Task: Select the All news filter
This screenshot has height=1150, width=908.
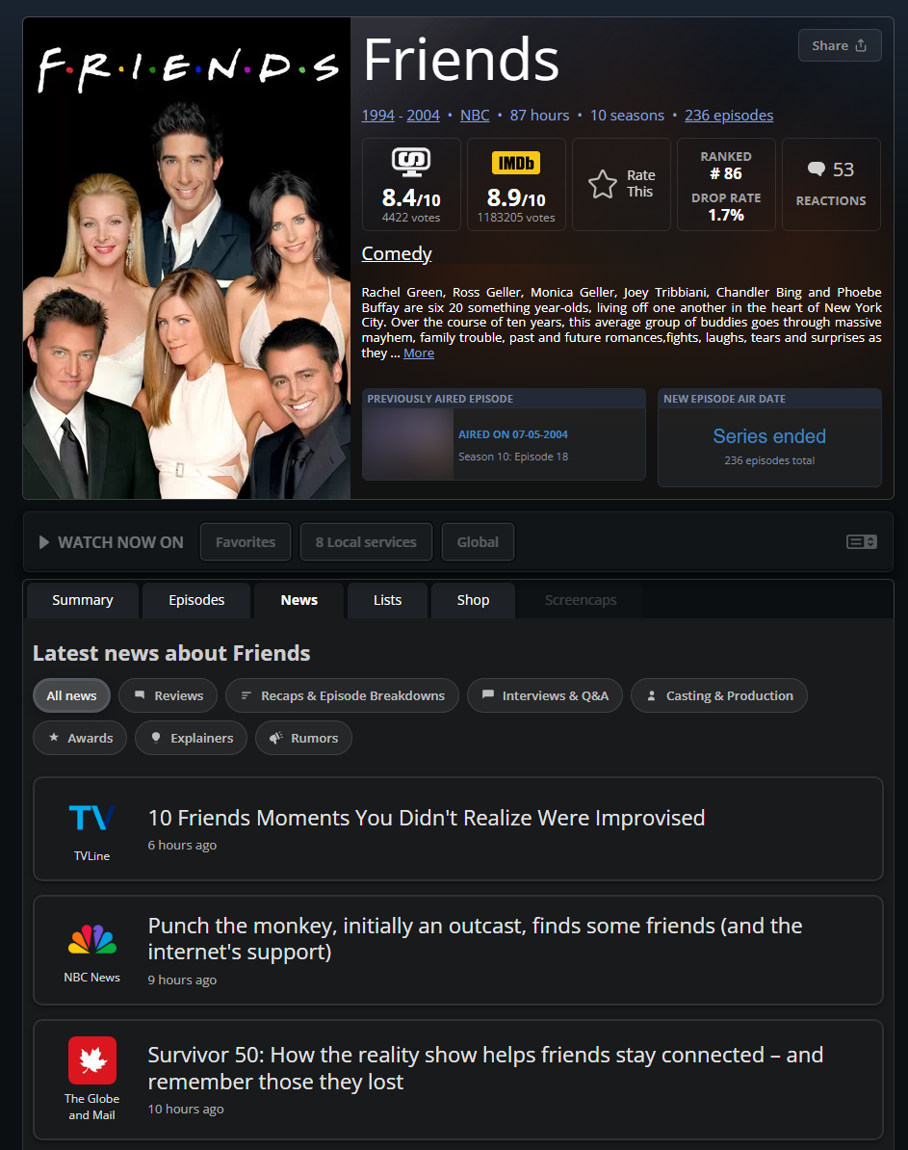Action: 72,695
